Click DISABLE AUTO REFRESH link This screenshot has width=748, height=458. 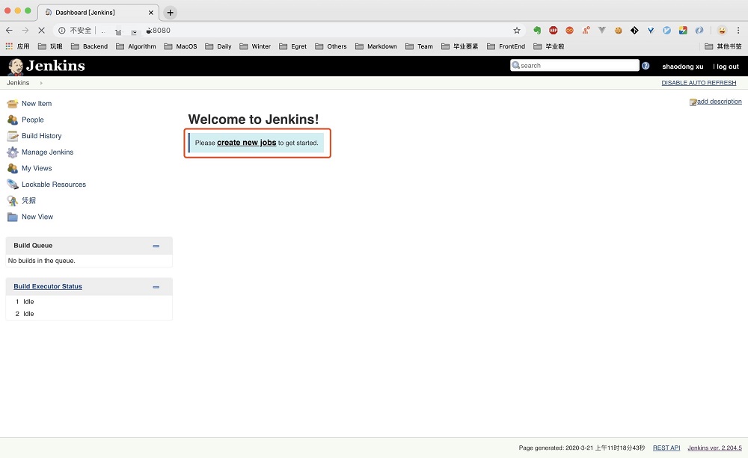coord(699,83)
